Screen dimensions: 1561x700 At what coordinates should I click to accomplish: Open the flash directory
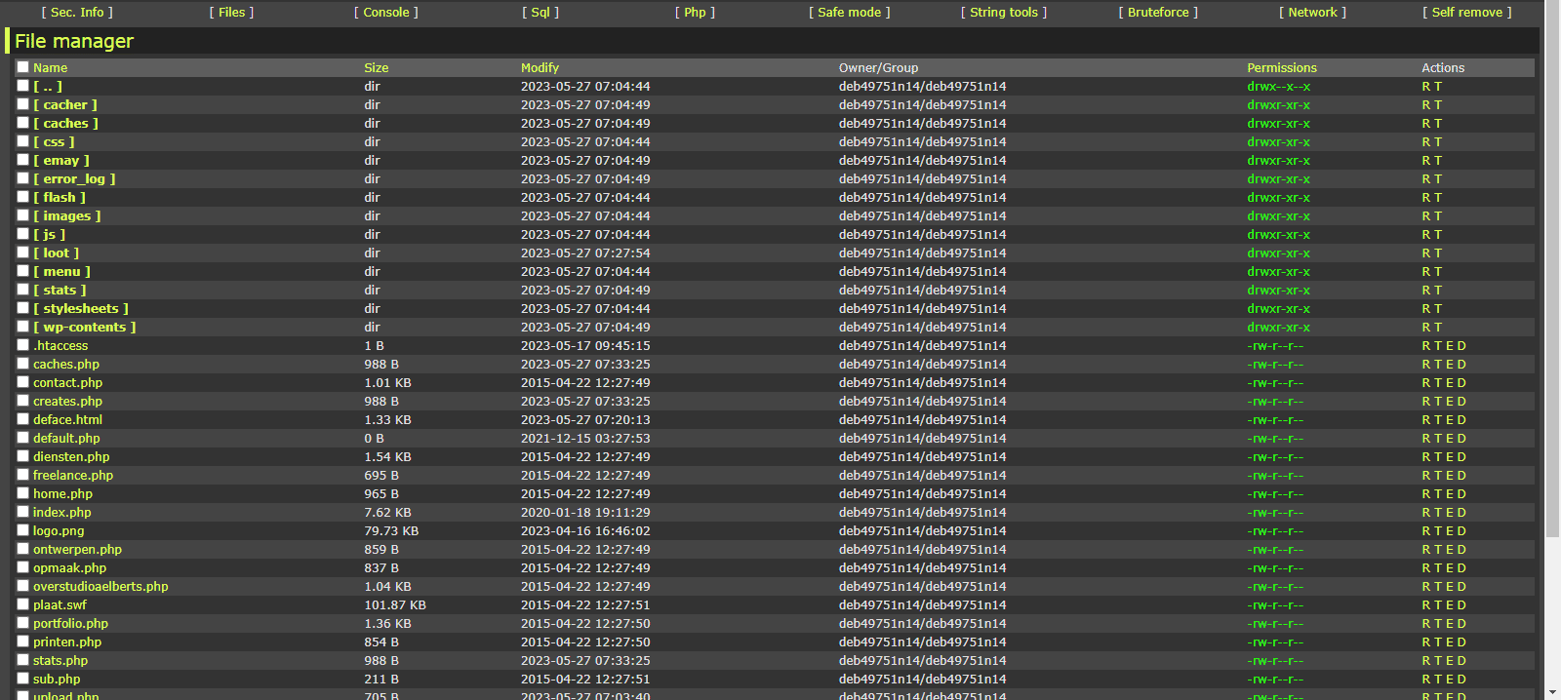(x=60, y=198)
